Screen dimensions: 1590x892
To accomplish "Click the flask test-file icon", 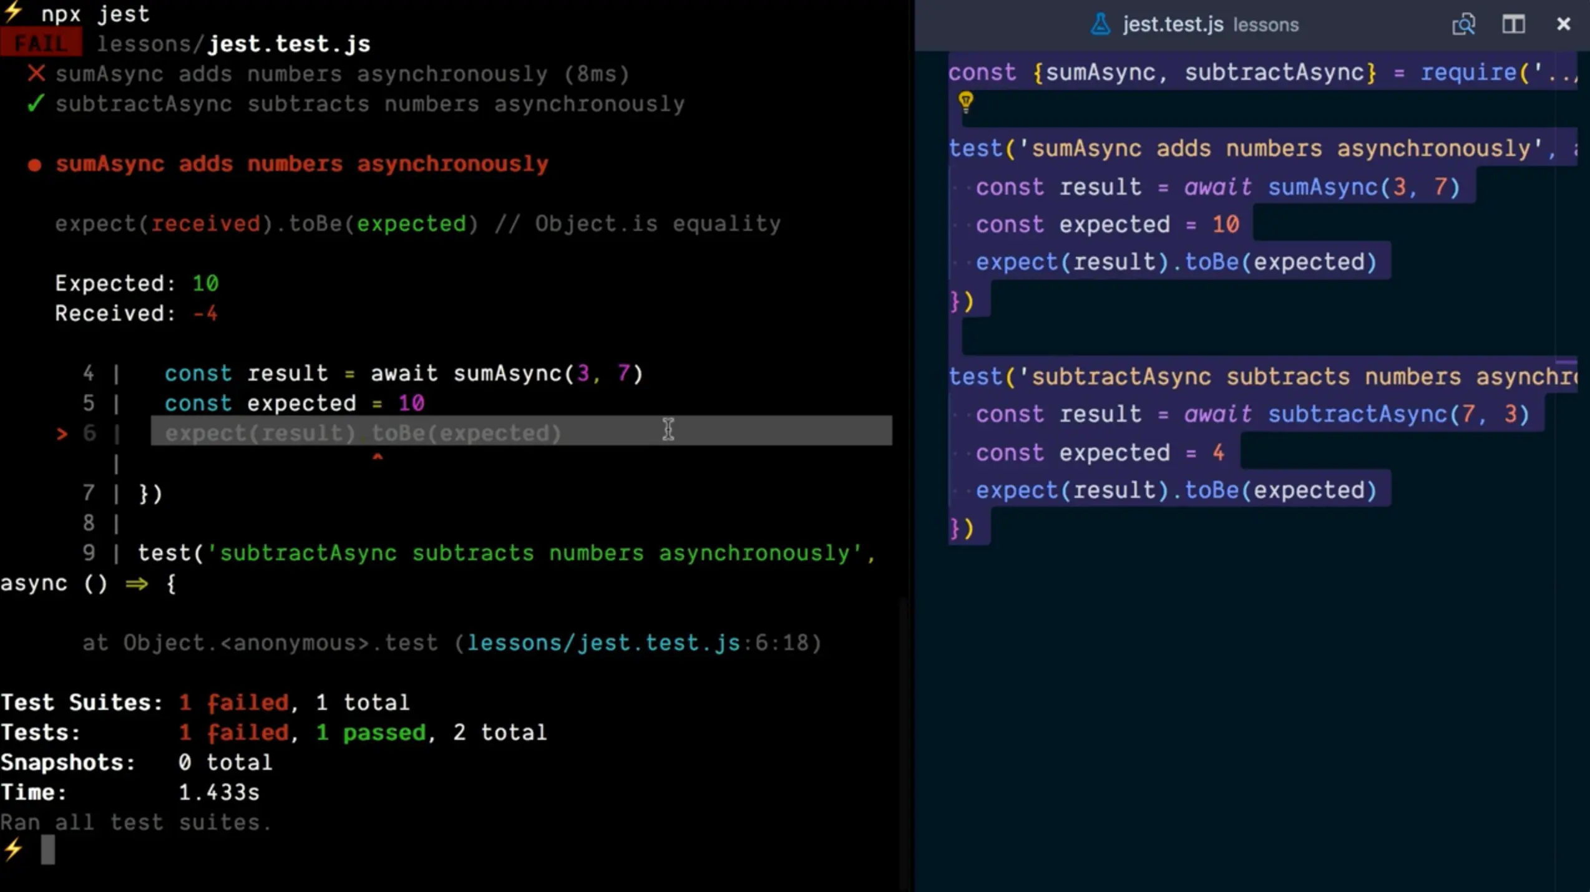I will tap(1100, 25).
